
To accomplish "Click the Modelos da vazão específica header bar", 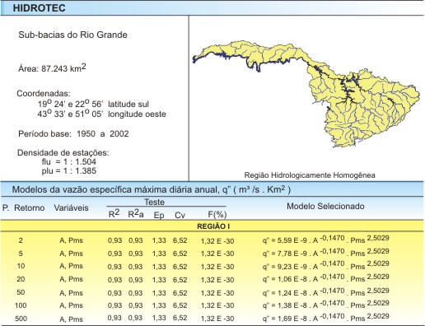I will click(212, 189).
